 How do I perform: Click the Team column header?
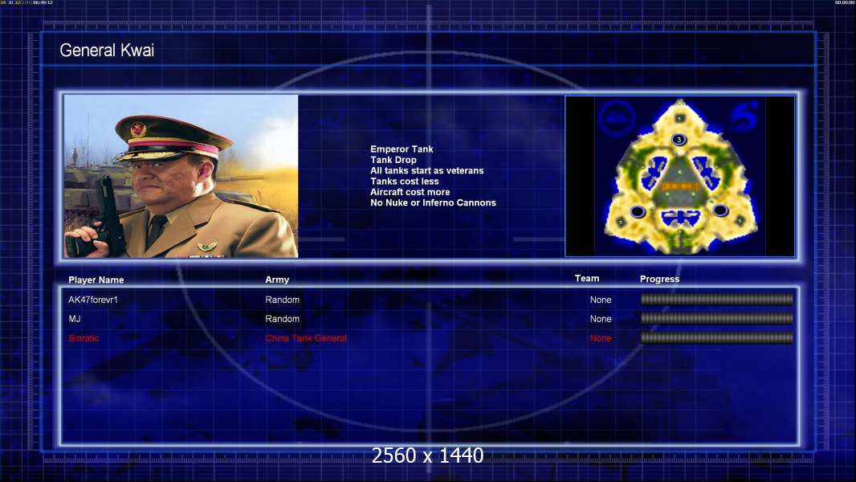[587, 279]
